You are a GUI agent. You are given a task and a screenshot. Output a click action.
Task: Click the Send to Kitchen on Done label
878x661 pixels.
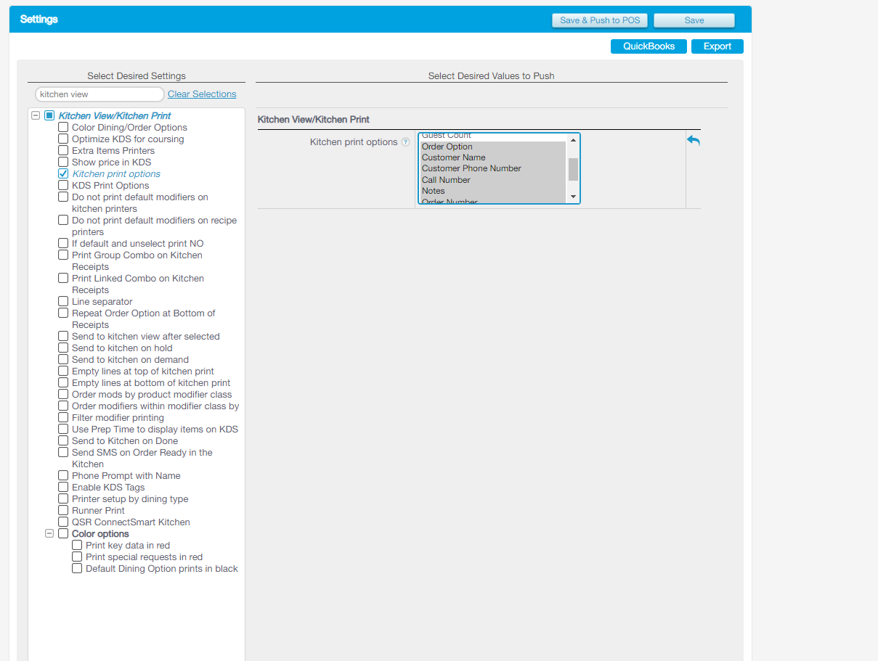coord(125,440)
